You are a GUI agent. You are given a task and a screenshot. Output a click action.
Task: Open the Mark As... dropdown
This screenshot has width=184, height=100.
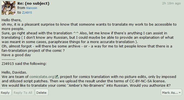171,92
